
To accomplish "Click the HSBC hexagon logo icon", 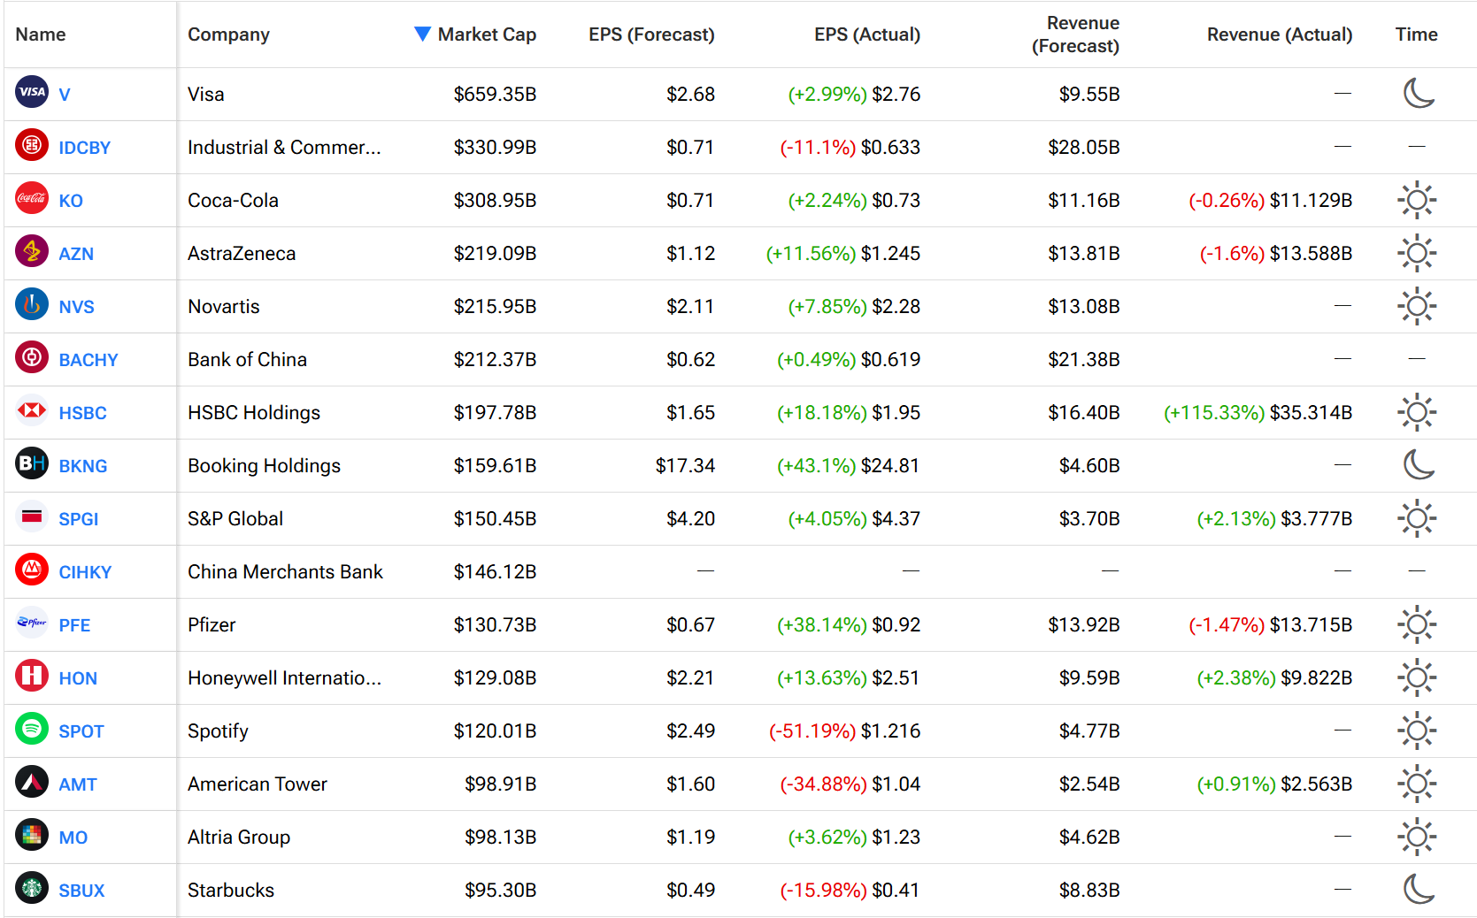I will coord(32,410).
